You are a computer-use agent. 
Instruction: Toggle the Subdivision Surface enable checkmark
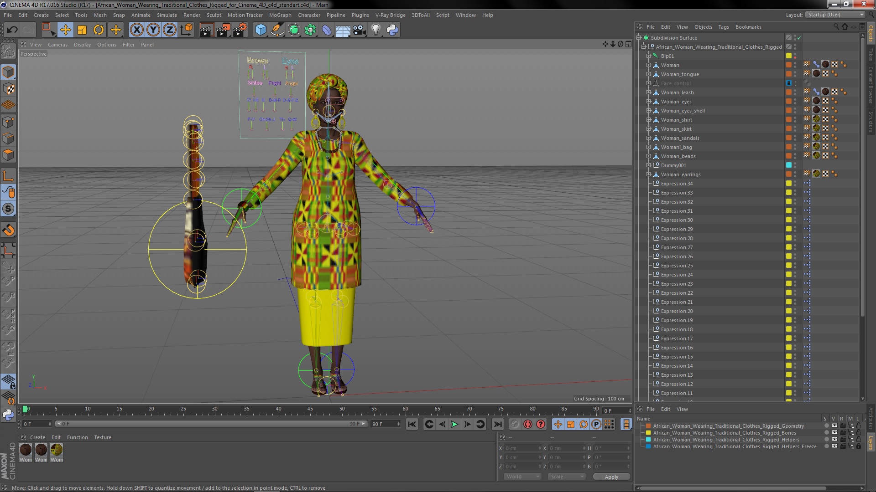(799, 38)
